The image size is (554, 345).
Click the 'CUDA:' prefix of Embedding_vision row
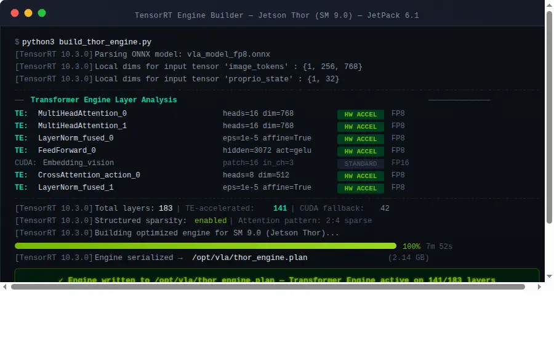click(x=26, y=163)
